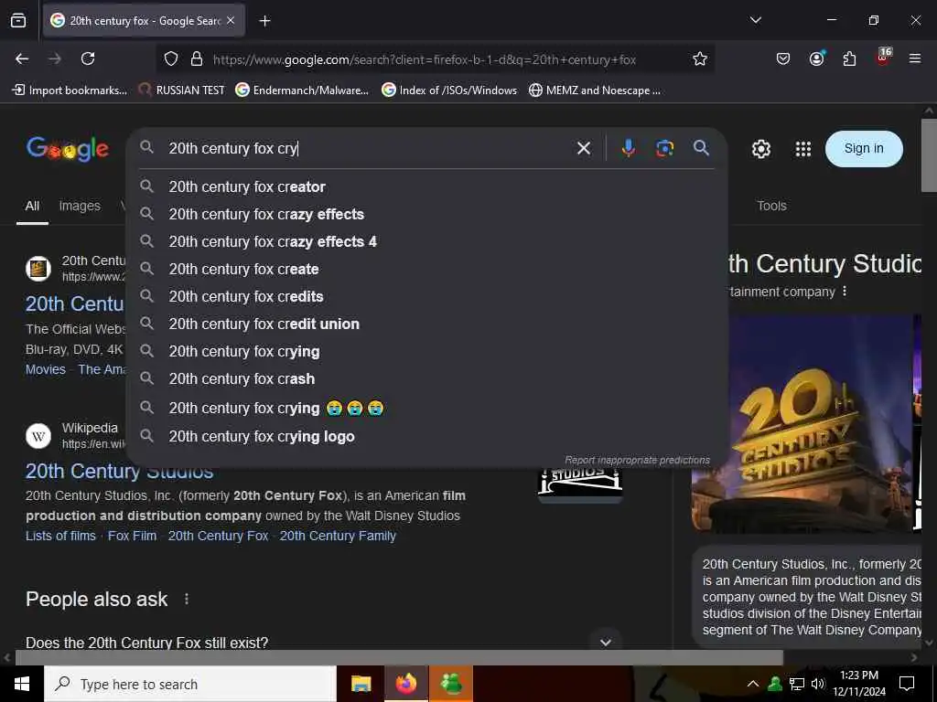Image resolution: width=937 pixels, height=702 pixels.
Task: Close the 20th century fox Google Search tab
Action: tap(231, 21)
